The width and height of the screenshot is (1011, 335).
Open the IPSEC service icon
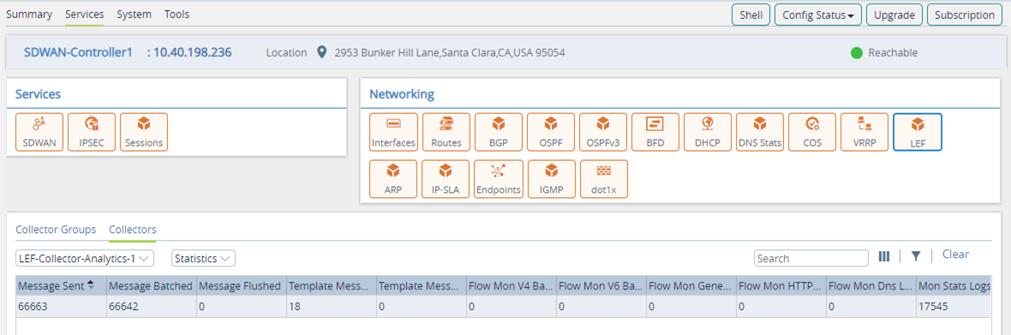pos(92,132)
